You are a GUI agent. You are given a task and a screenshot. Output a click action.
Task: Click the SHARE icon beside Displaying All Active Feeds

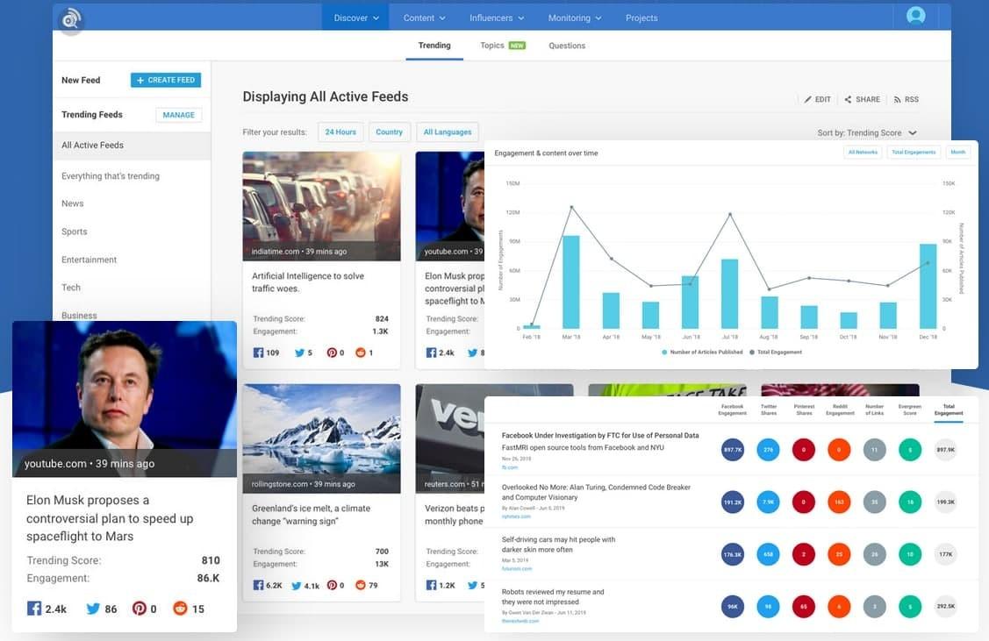click(x=848, y=100)
